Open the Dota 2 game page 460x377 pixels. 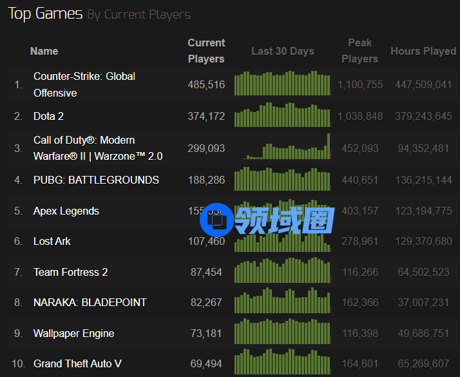coord(48,116)
